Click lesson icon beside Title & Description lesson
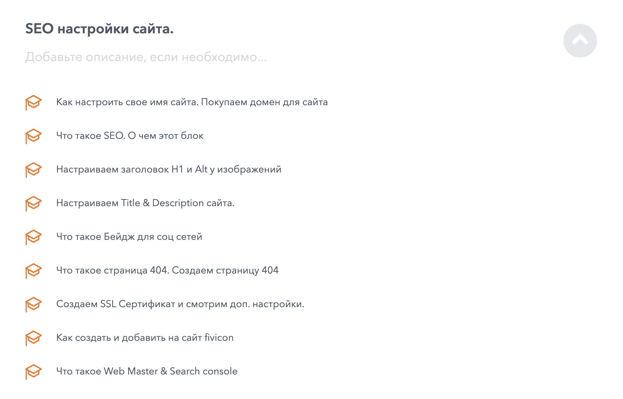623x399 pixels. tap(33, 203)
